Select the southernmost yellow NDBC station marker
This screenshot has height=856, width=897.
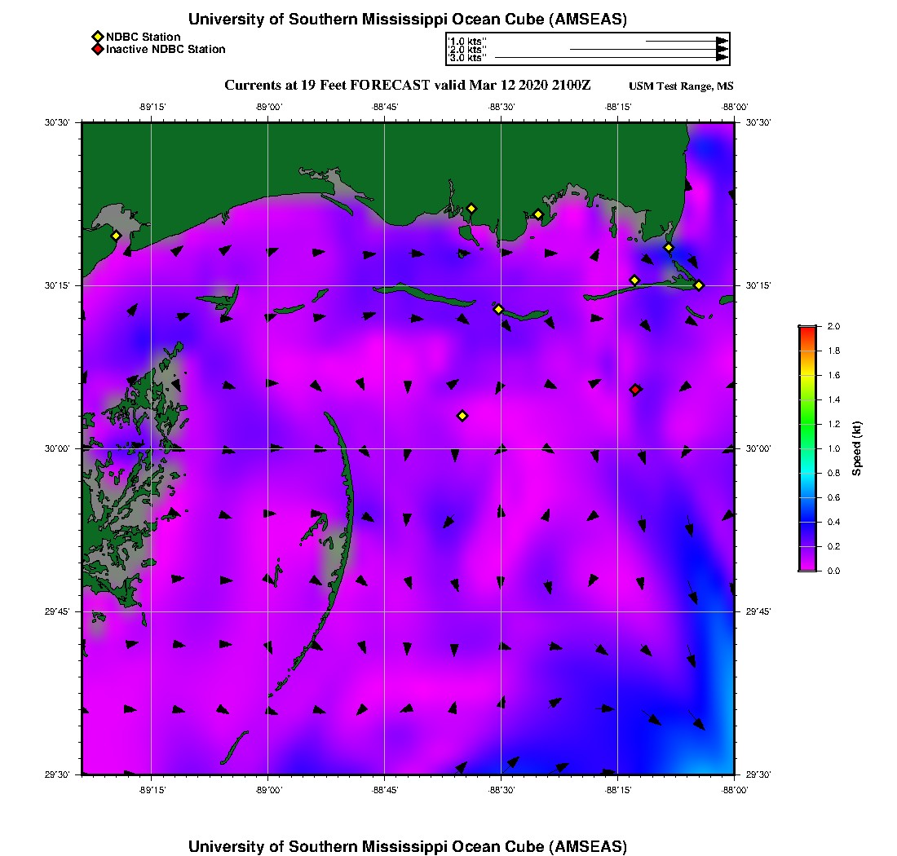462,416
